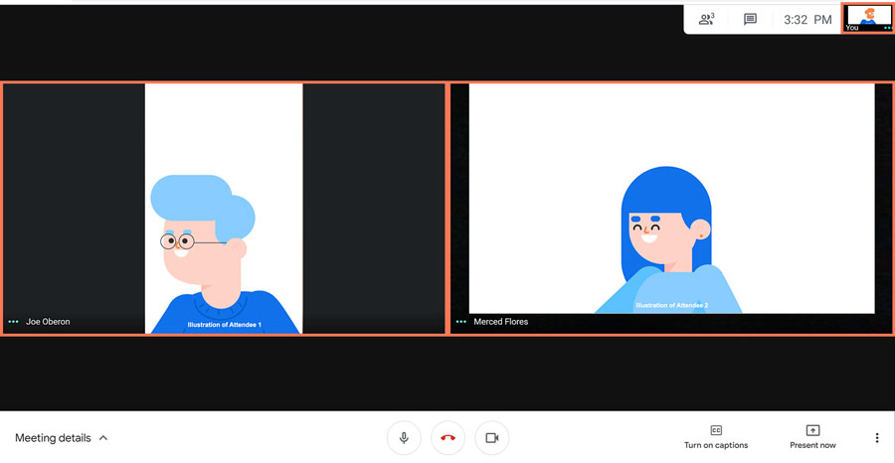The image size is (895, 463).
Task: Click the Illustration of Attendee 1 caption
Action: click(224, 325)
